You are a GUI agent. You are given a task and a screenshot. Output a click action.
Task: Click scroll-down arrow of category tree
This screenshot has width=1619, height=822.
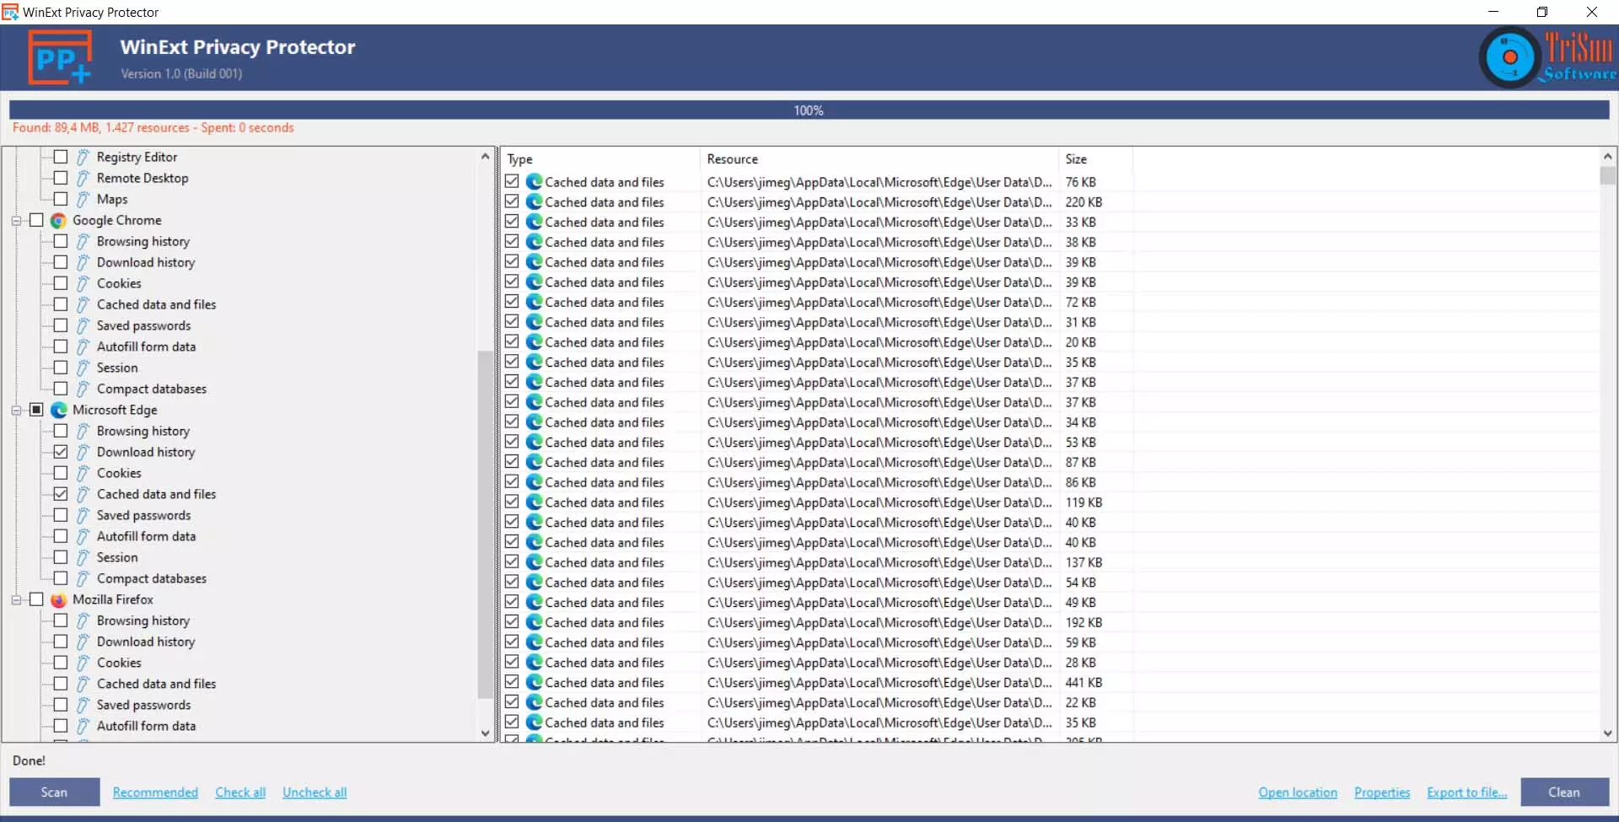click(x=485, y=733)
